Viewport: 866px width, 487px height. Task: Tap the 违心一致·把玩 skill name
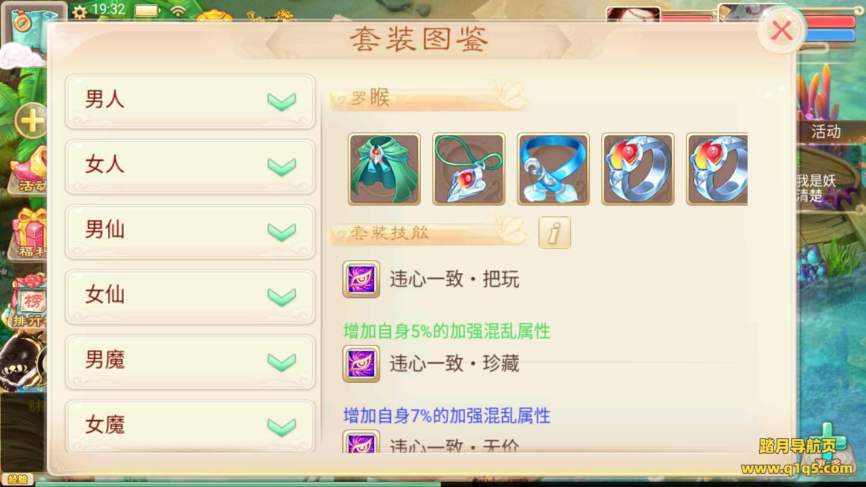[x=455, y=279]
